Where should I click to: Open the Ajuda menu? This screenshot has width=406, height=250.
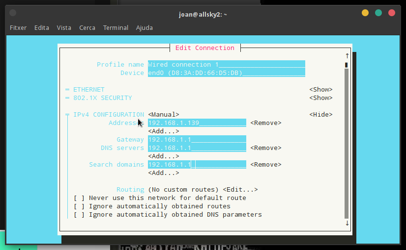click(x=144, y=28)
